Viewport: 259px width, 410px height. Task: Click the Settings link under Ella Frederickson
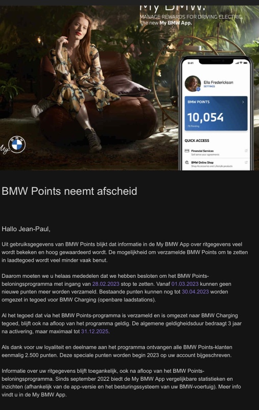(209, 87)
